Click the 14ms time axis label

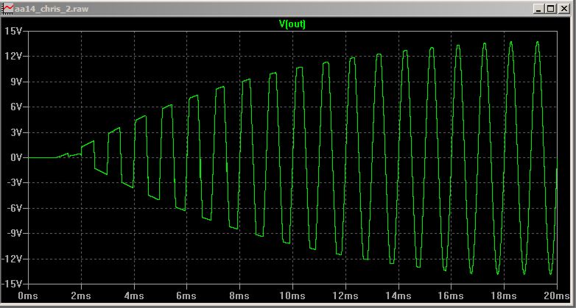click(398, 296)
